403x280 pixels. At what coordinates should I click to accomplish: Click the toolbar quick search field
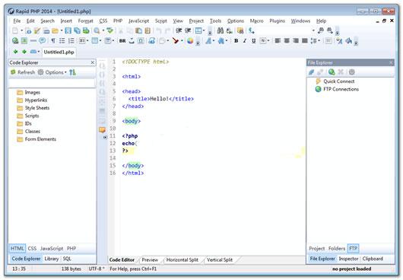tap(285, 30)
